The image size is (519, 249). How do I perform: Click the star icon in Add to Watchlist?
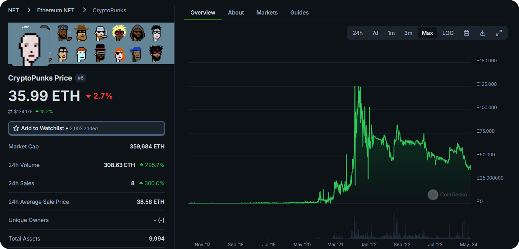point(16,128)
